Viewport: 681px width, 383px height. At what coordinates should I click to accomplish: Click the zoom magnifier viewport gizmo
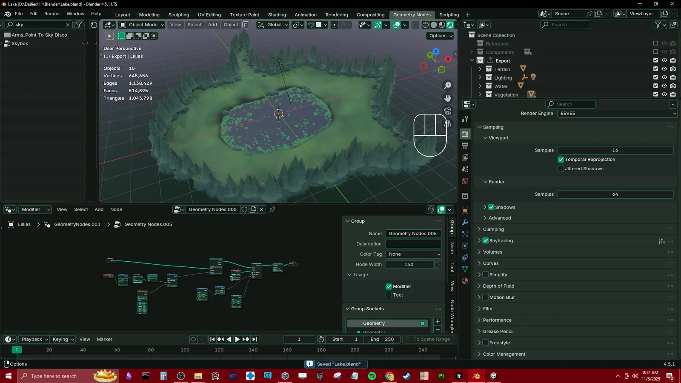point(448,86)
